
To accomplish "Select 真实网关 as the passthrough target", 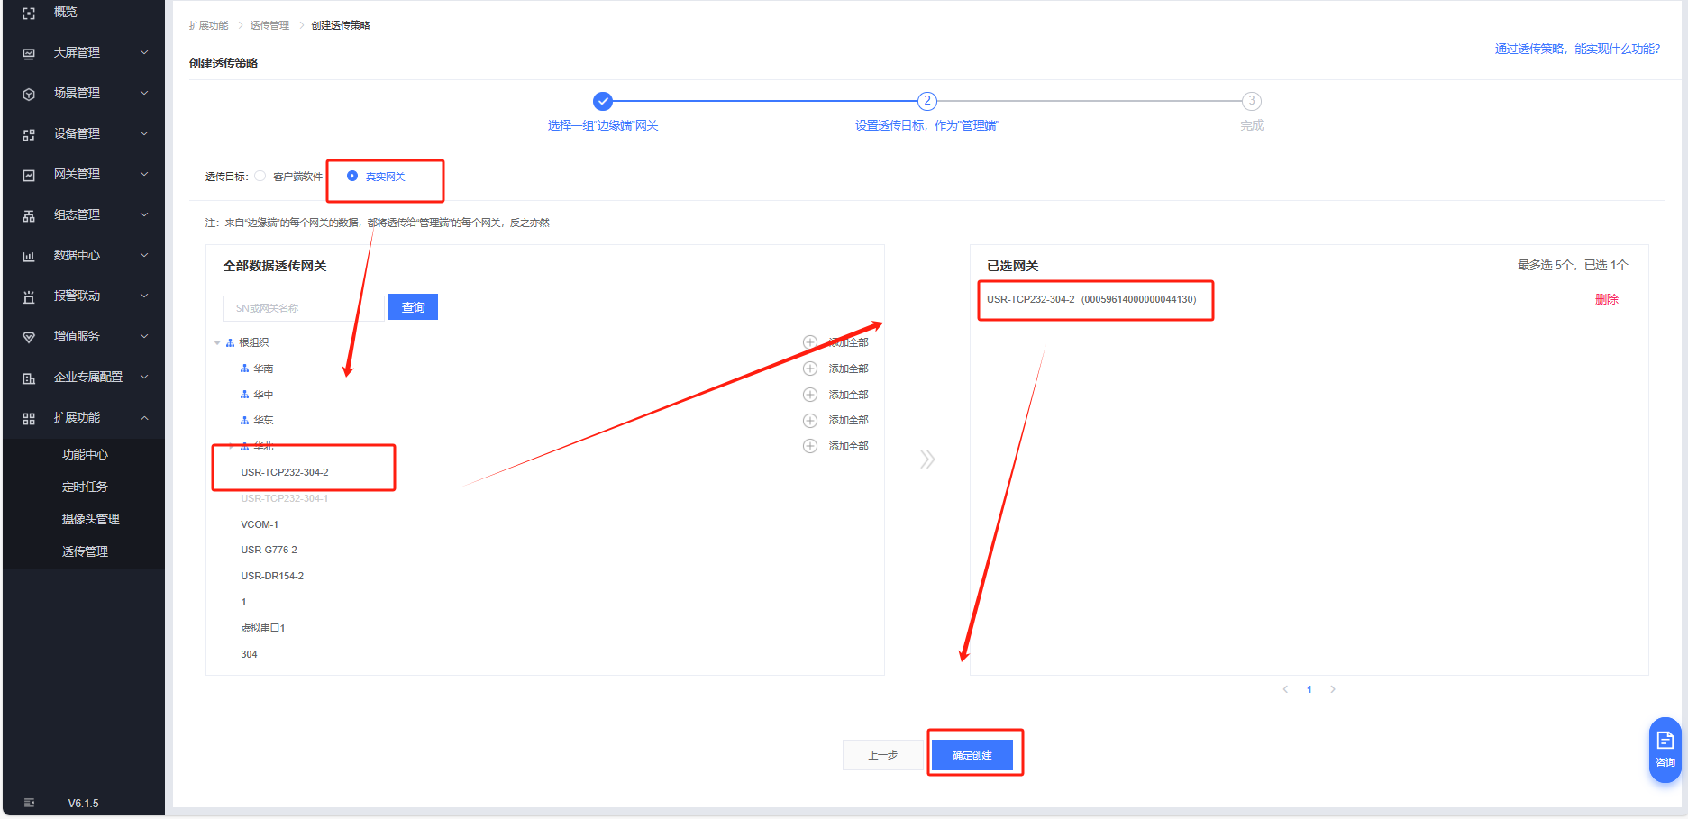I will (x=352, y=177).
